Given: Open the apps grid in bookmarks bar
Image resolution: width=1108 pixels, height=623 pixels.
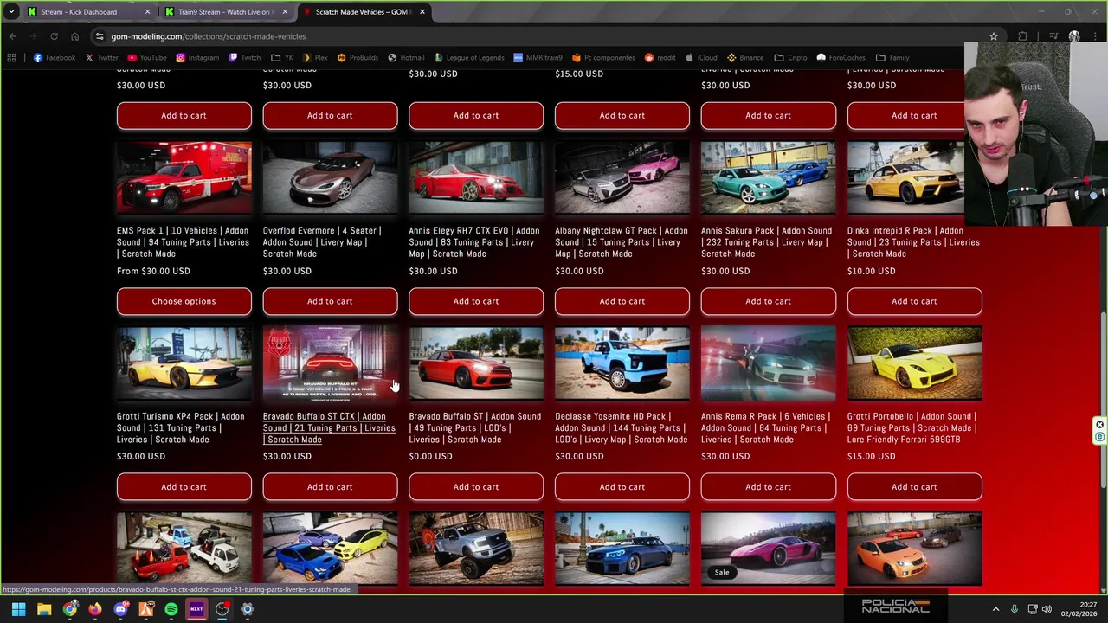Looking at the screenshot, I should pyautogui.click(x=11, y=58).
